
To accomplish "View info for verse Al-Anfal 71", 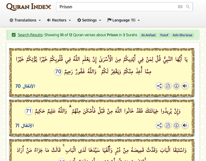I will click(x=176, y=125).
